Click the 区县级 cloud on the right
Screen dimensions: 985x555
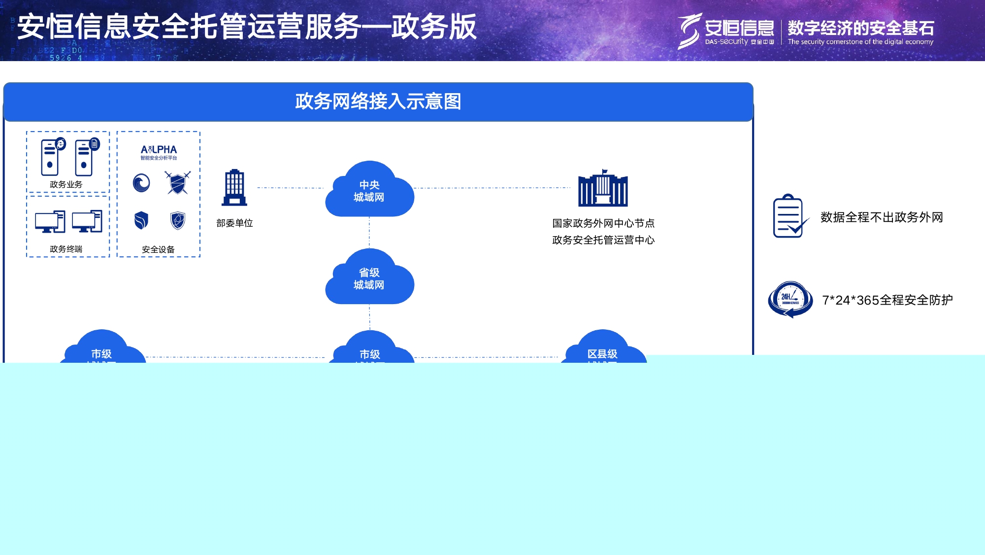click(603, 347)
